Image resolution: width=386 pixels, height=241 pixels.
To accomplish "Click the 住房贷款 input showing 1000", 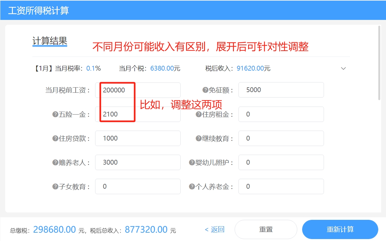I will (x=138, y=138).
